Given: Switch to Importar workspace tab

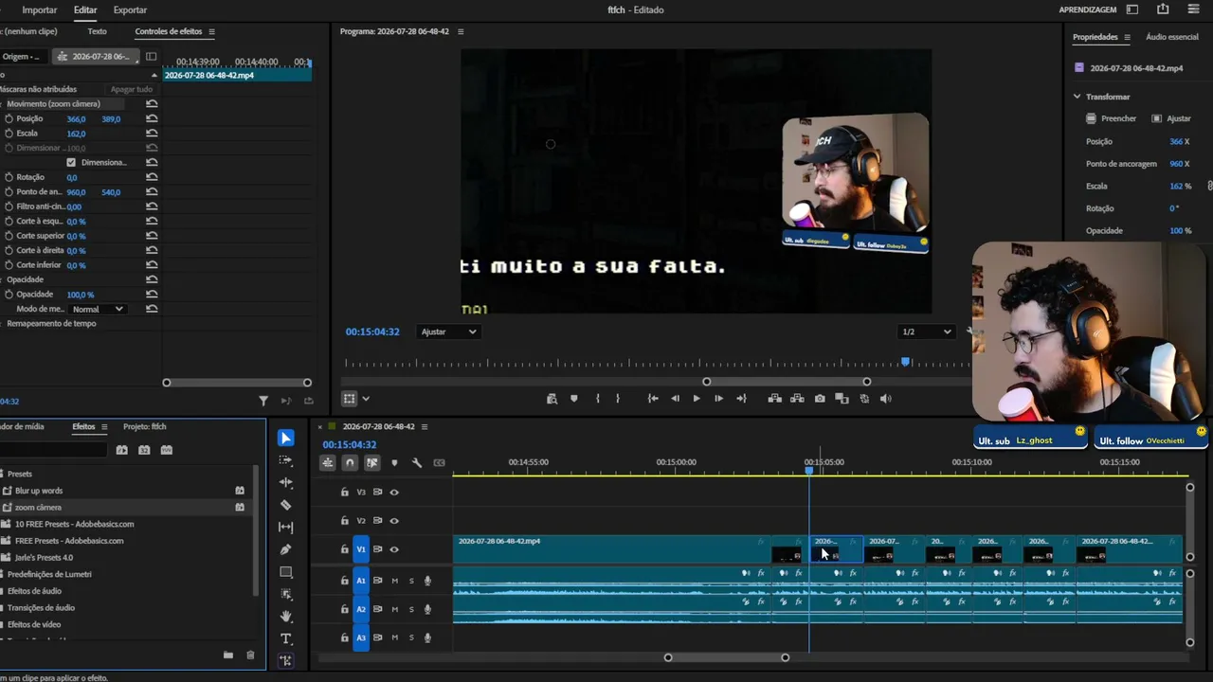Looking at the screenshot, I should [40, 9].
